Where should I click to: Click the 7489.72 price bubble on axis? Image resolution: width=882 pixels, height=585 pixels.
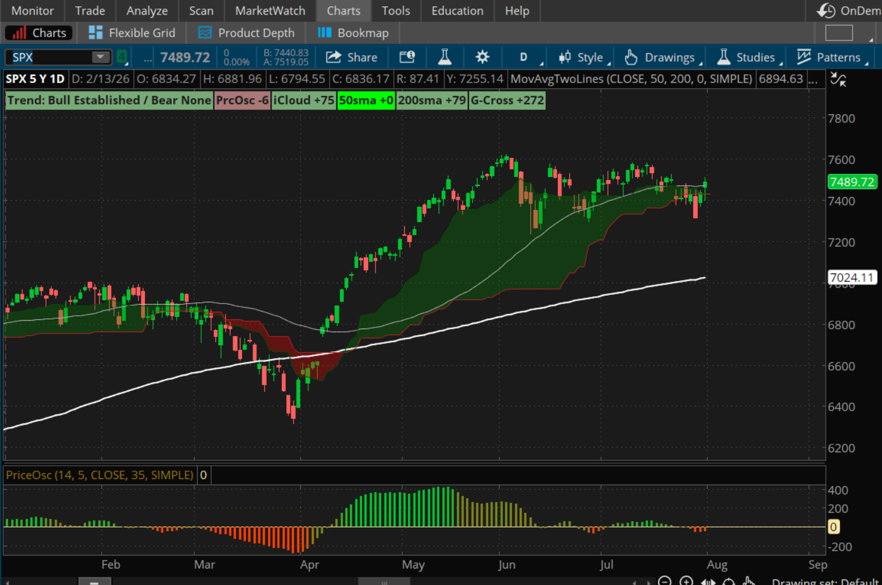pyautogui.click(x=852, y=182)
